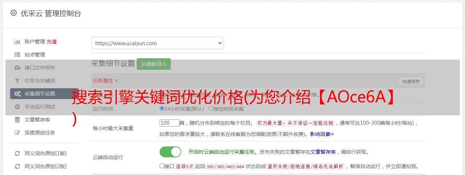Click the 采集细节设置 page heading
Viewport: 465px width, 175px height.
point(113,64)
